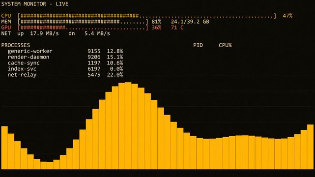The height and width of the screenshot is (177, 315).
Task: Click PID 9155
Action: pos(94,51)
